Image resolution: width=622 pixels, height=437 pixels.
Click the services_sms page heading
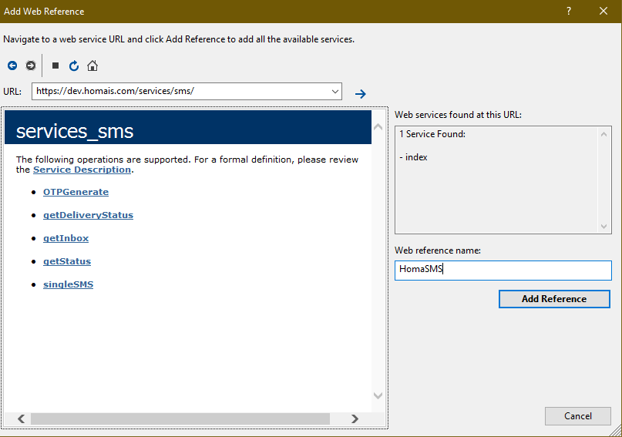pyautogui.click(x=75, y=131)
